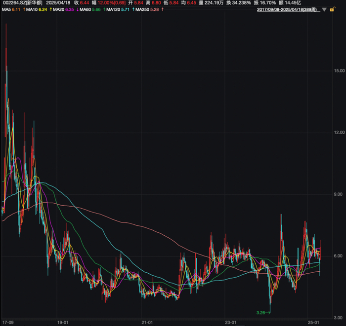The height and width of the screenshot is (326, 346).
Task: Click the 6.00 price axis label
Action: 340,256
